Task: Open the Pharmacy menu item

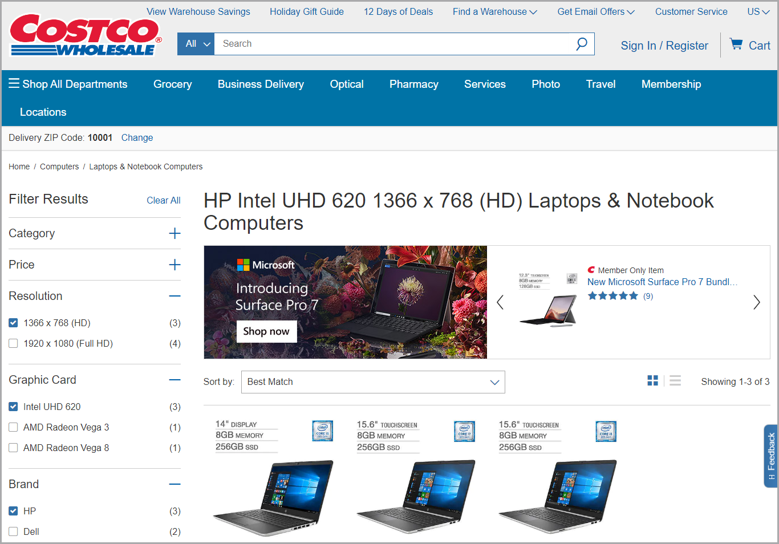Action: [413, 84]
